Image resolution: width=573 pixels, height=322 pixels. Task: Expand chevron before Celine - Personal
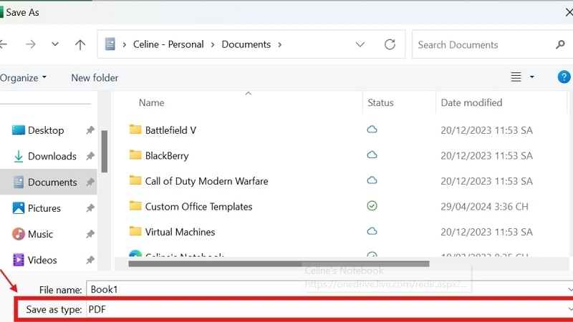(x=125, y=44)
